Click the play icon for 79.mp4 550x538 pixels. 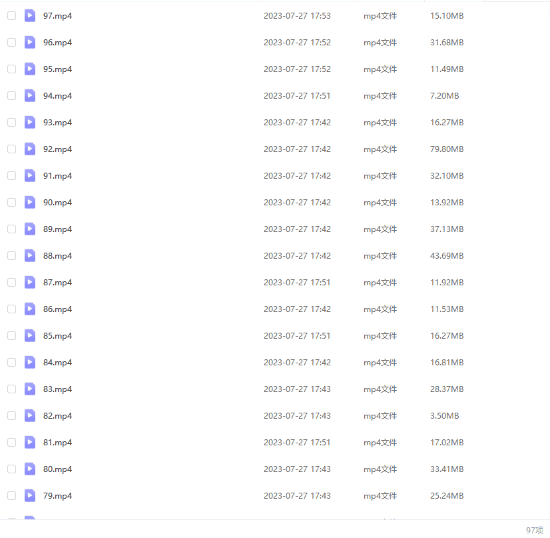30,496
